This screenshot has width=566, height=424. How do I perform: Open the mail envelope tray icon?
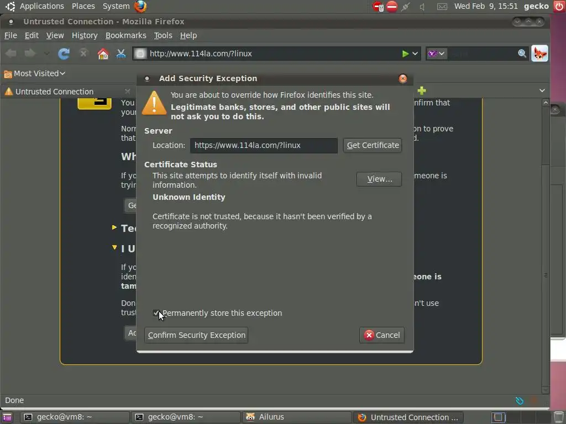[442, 7]
